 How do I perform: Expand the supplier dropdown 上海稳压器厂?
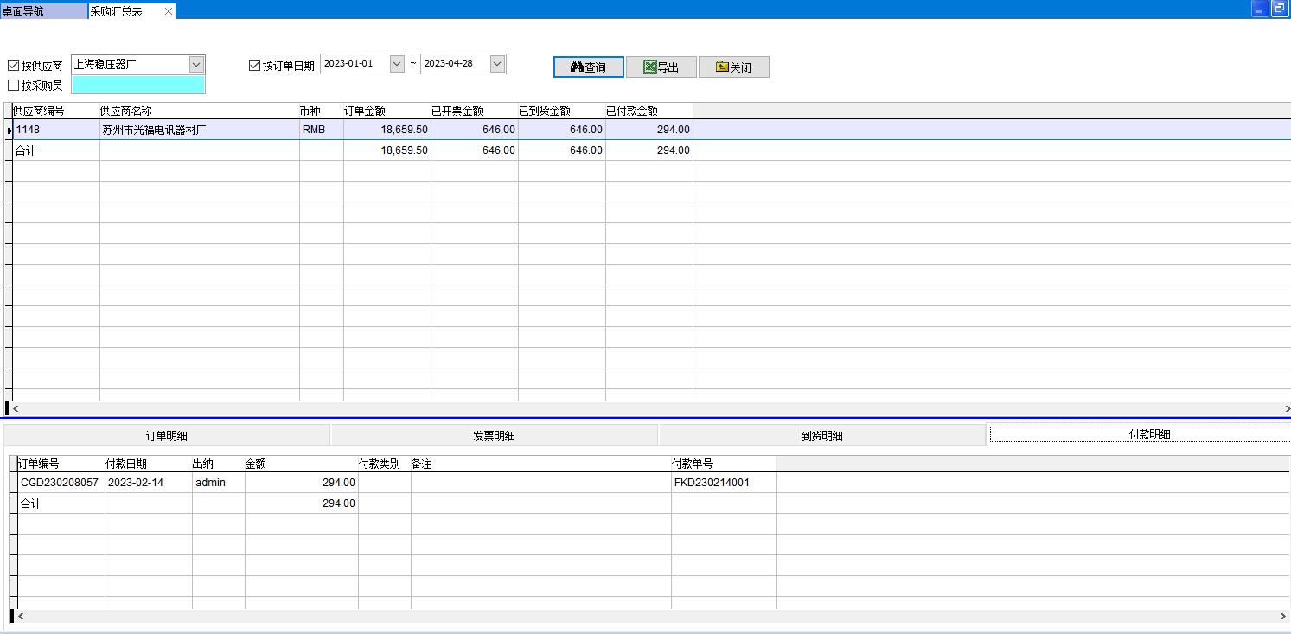[196, 64]
